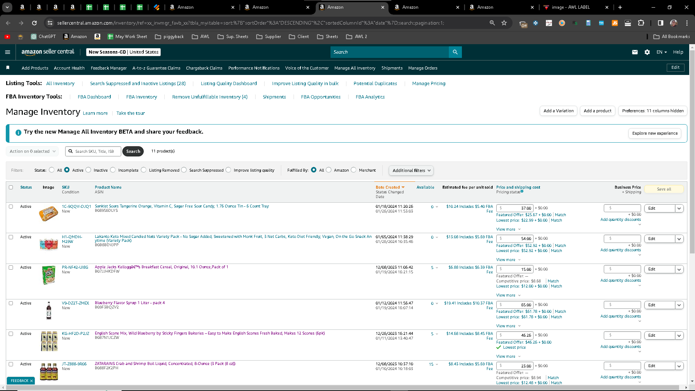Check the box for the Apple Jacks row
Image resolution: width=695 pixels, height=391 pixels.
pos(11,267)
